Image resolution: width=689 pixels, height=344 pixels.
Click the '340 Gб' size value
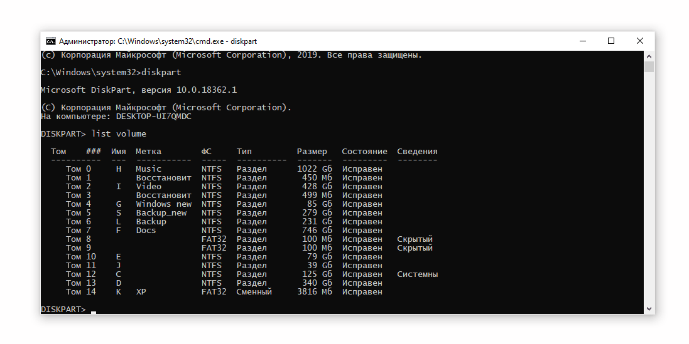coord(317,283)
